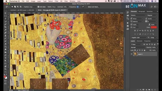Select the Clone Stamp tool
Screen dimensions: 162x91
coord(5,35)
